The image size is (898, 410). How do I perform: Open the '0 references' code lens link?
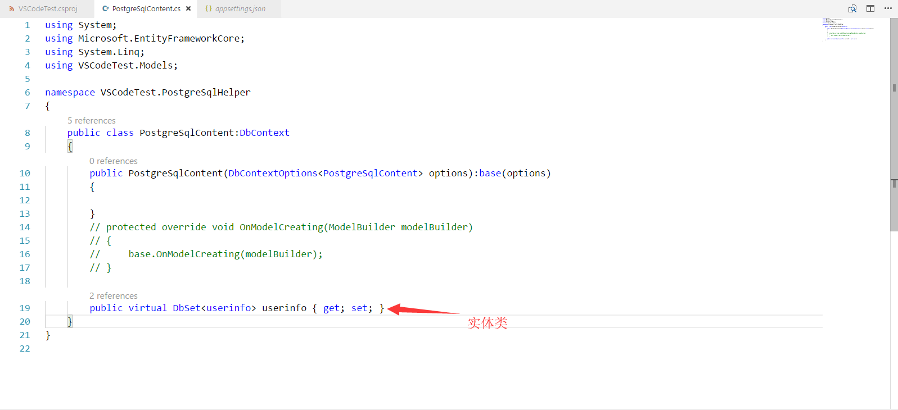(114, 161)
